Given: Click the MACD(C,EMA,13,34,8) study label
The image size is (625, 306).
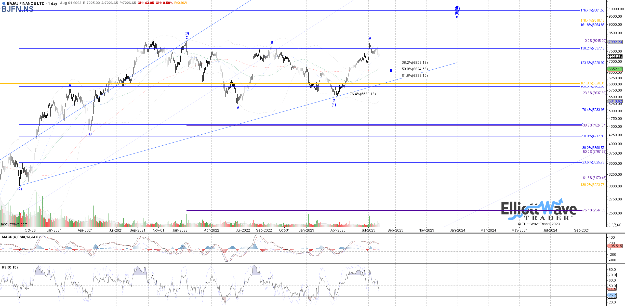Looking at the screenshot, I should 21,237.
